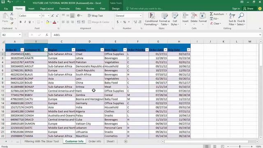Click the New Sheet plus button
Viewport: 263px width, 148px height.
point(126,141)
